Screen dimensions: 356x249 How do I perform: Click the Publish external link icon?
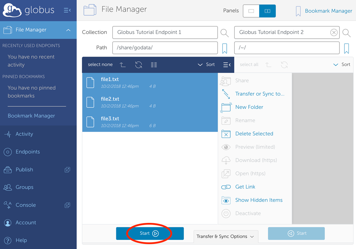point(67,170)
